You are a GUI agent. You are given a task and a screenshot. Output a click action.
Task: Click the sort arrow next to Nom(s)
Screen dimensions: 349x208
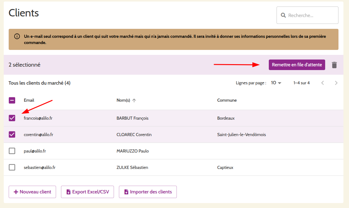(134, 100)
